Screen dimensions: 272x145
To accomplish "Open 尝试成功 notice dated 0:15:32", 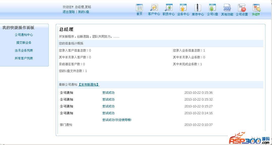I will 108,99.
